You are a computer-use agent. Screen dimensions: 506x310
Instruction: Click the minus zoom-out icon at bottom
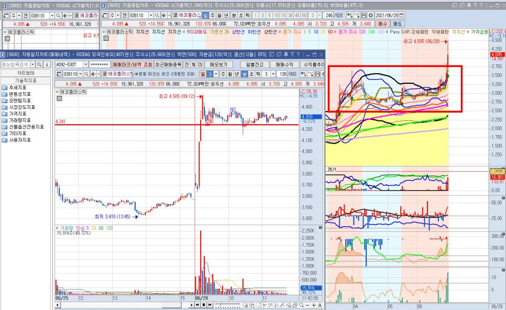(x=307, y=305)
